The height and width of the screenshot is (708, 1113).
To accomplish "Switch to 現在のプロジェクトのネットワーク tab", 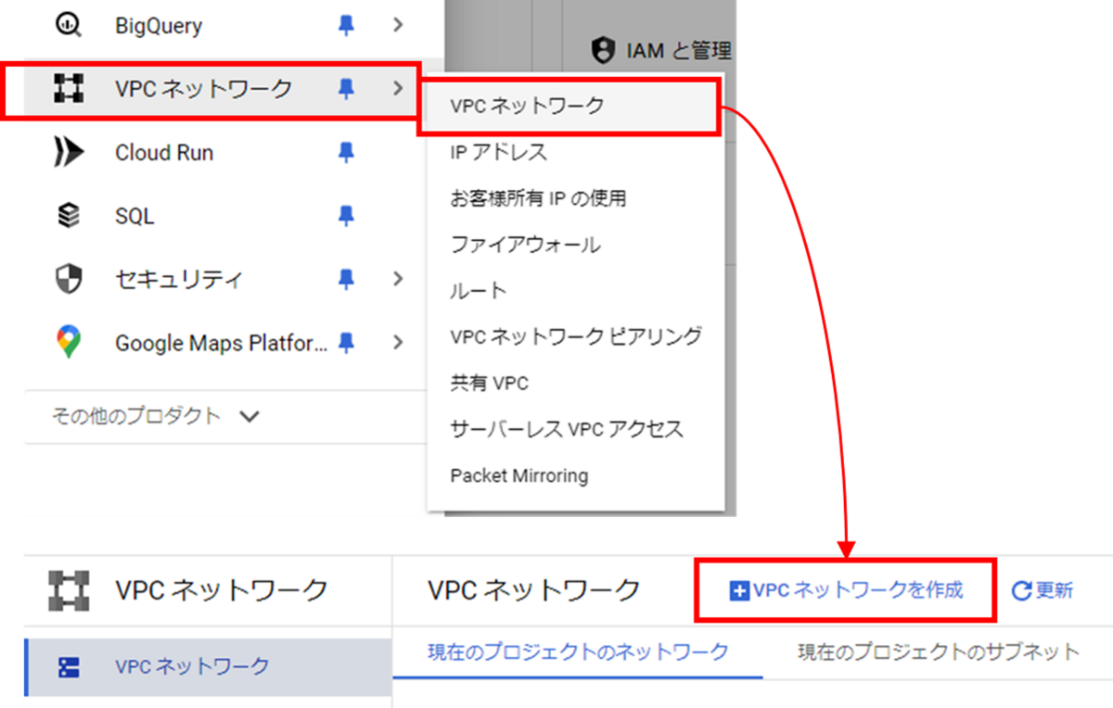I will [578, 652].
